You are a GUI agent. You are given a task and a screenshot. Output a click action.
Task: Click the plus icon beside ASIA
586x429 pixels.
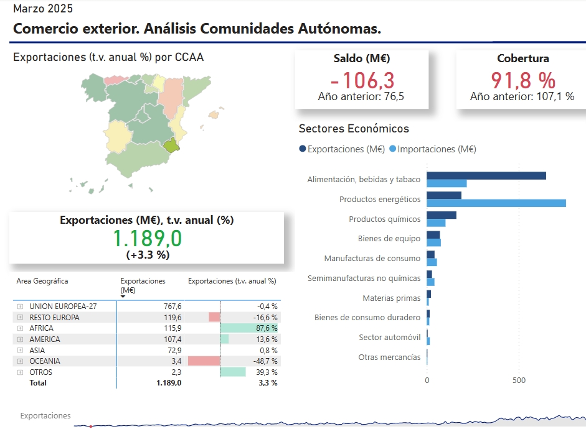20,351
